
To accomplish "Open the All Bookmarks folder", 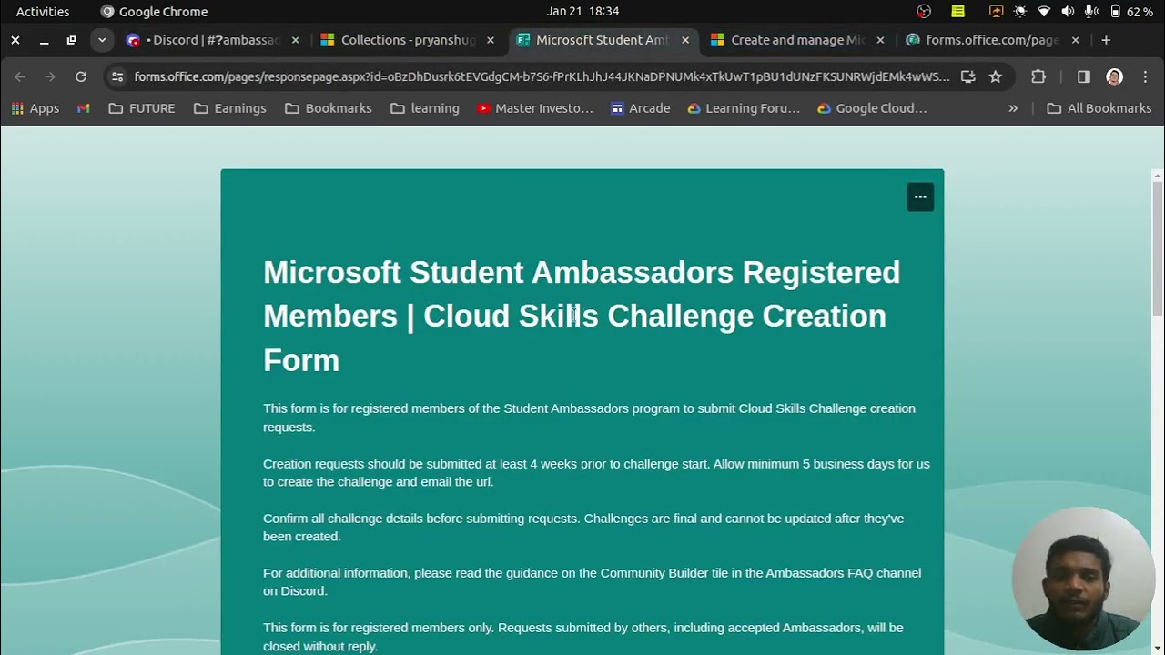I will click(1099, 108).
